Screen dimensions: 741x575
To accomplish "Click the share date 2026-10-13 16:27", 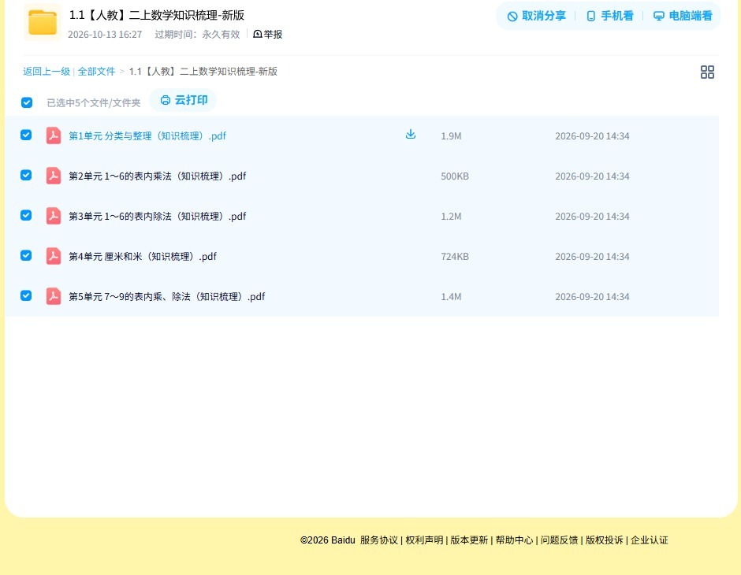I will [x=105, y=35].
